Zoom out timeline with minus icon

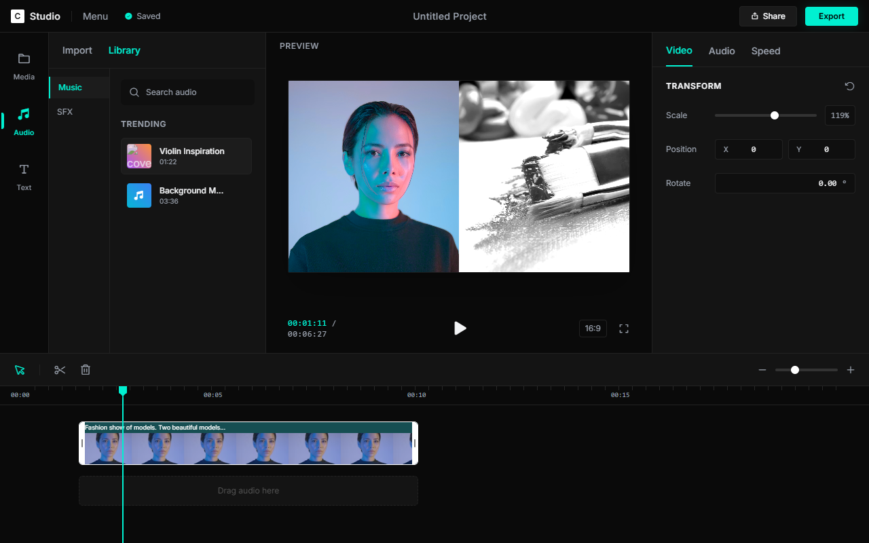coord(762,370)
